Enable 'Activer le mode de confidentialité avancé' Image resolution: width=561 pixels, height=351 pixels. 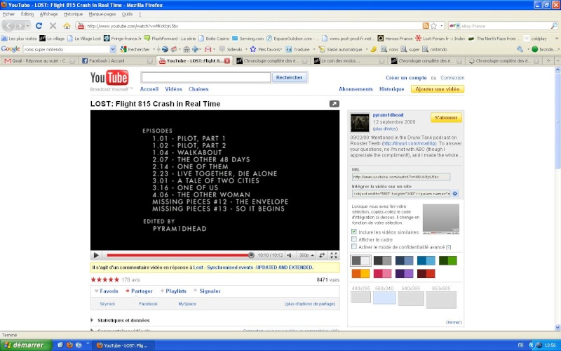click(x=354, y=247)
